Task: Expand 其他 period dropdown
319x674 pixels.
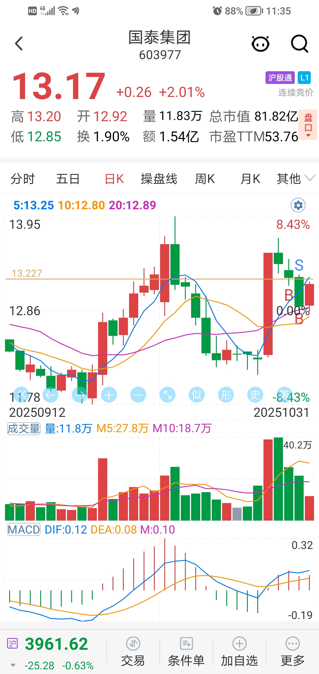Action: pyautogui.click(x=296, y=179)
